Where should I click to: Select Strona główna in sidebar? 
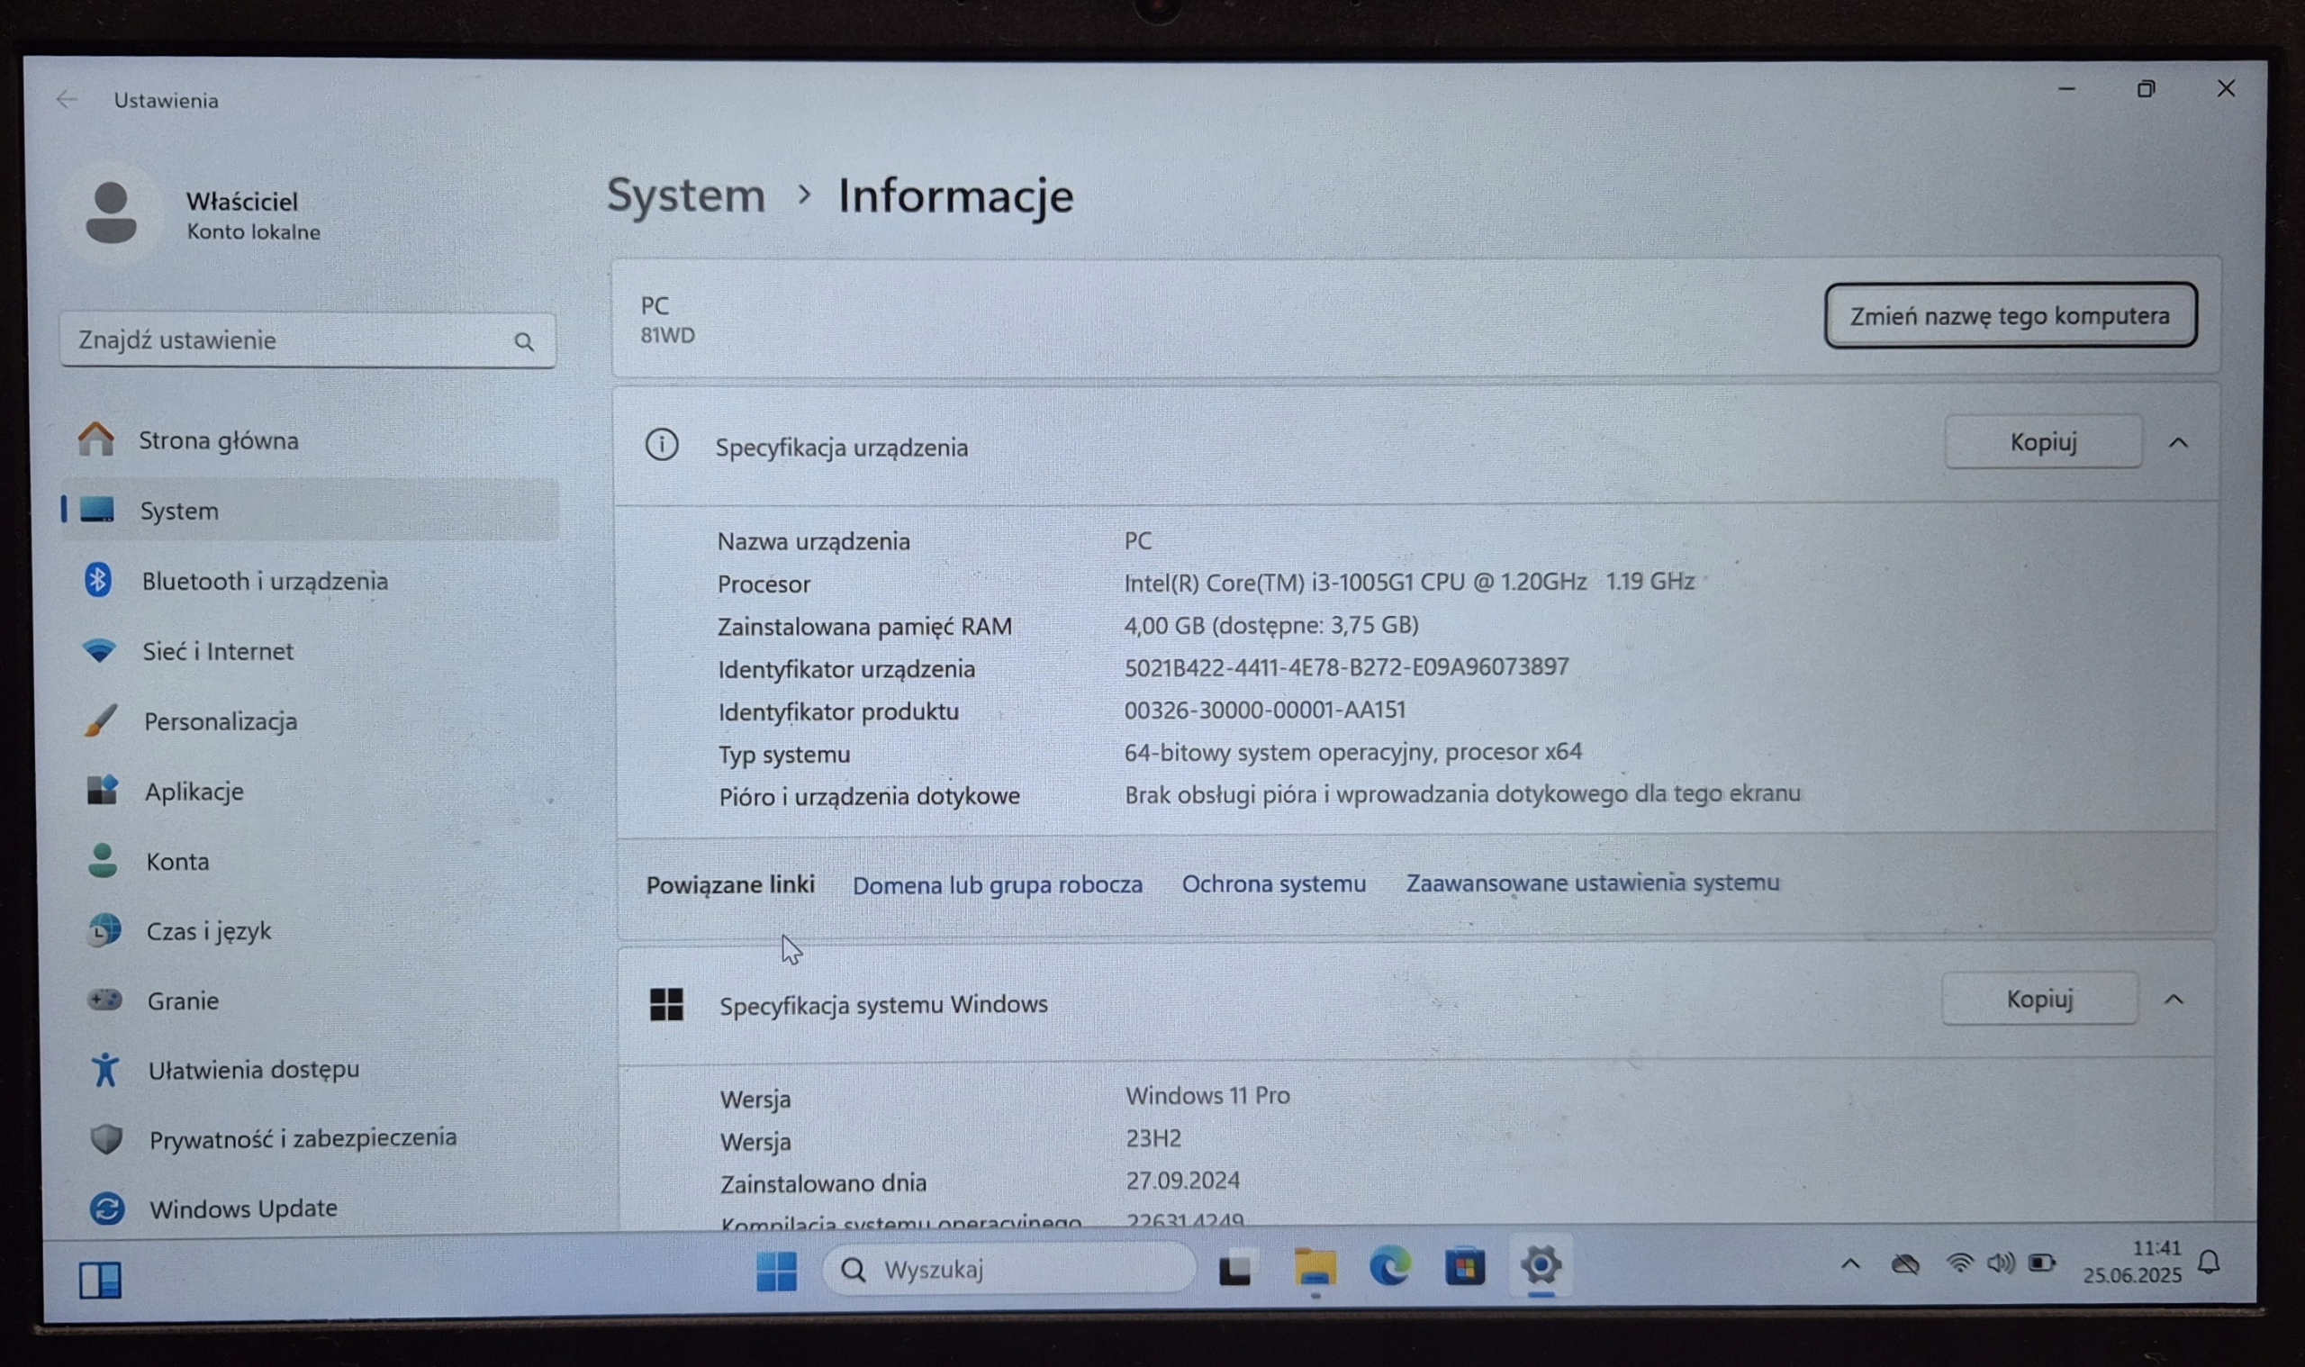[x=218, y=440]
